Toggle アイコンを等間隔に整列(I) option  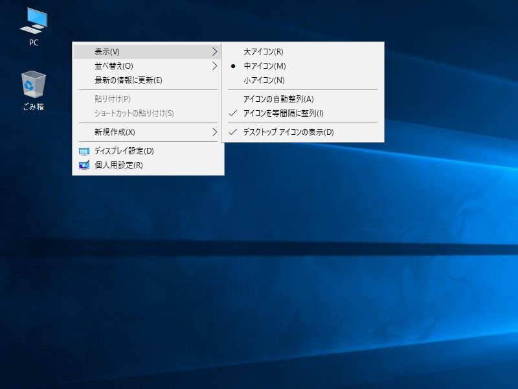click(x=302, y=113)
